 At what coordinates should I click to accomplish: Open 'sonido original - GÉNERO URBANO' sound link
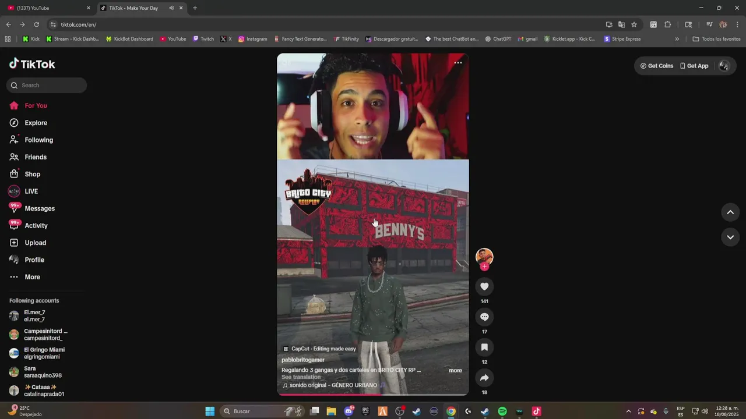coord(334,385)
